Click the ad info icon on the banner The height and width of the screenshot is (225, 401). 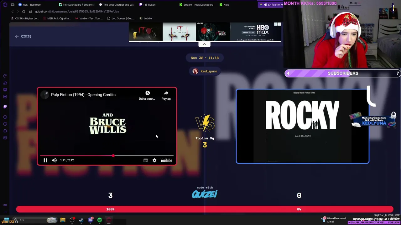coord(276,24)
